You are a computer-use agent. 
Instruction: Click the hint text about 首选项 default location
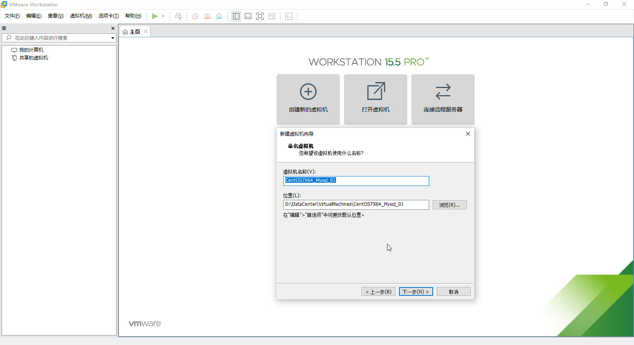click(324, 215)
